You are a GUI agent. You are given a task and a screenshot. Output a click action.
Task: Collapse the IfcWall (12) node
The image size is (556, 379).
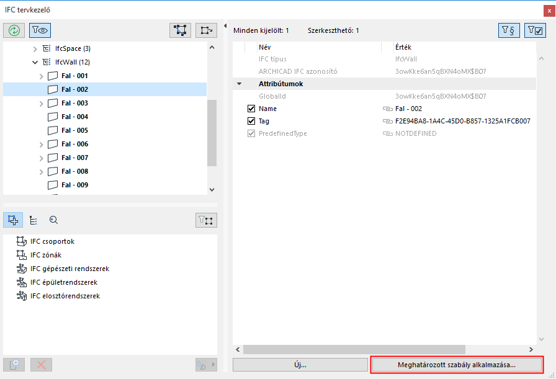[35, 63]
